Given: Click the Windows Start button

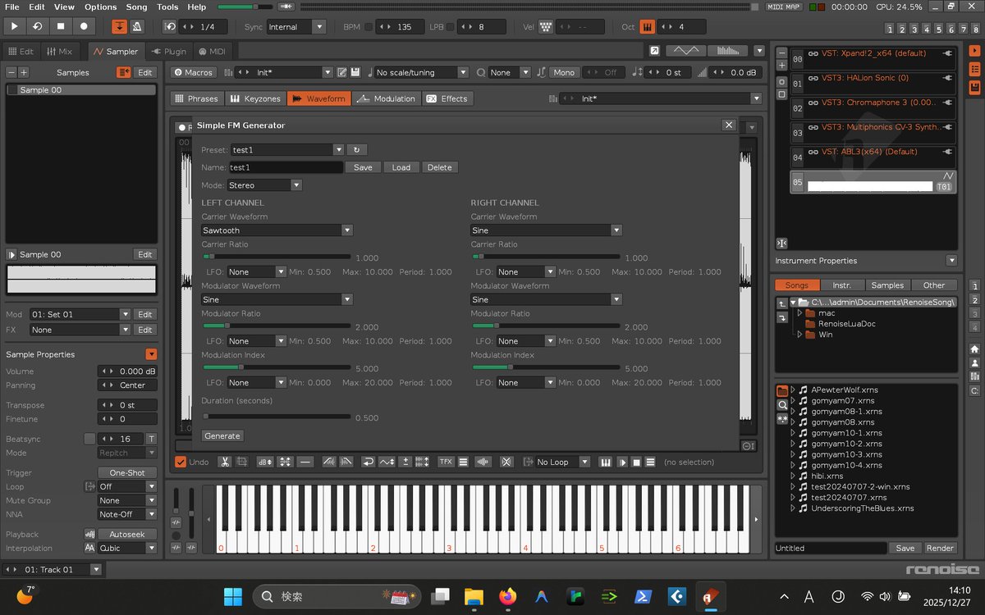Looking at the screenshot, I should (233, 596).
